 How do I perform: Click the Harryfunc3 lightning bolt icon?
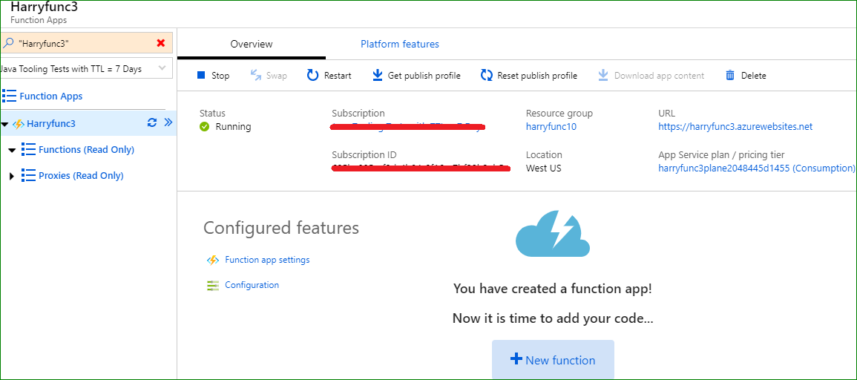[x=18, y=124]
